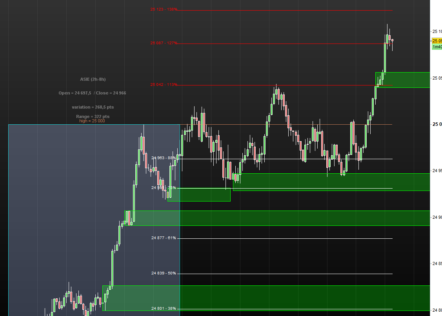Click the 'Open = 24 697,5 / Close = 24 966' text

coord(92,93)
